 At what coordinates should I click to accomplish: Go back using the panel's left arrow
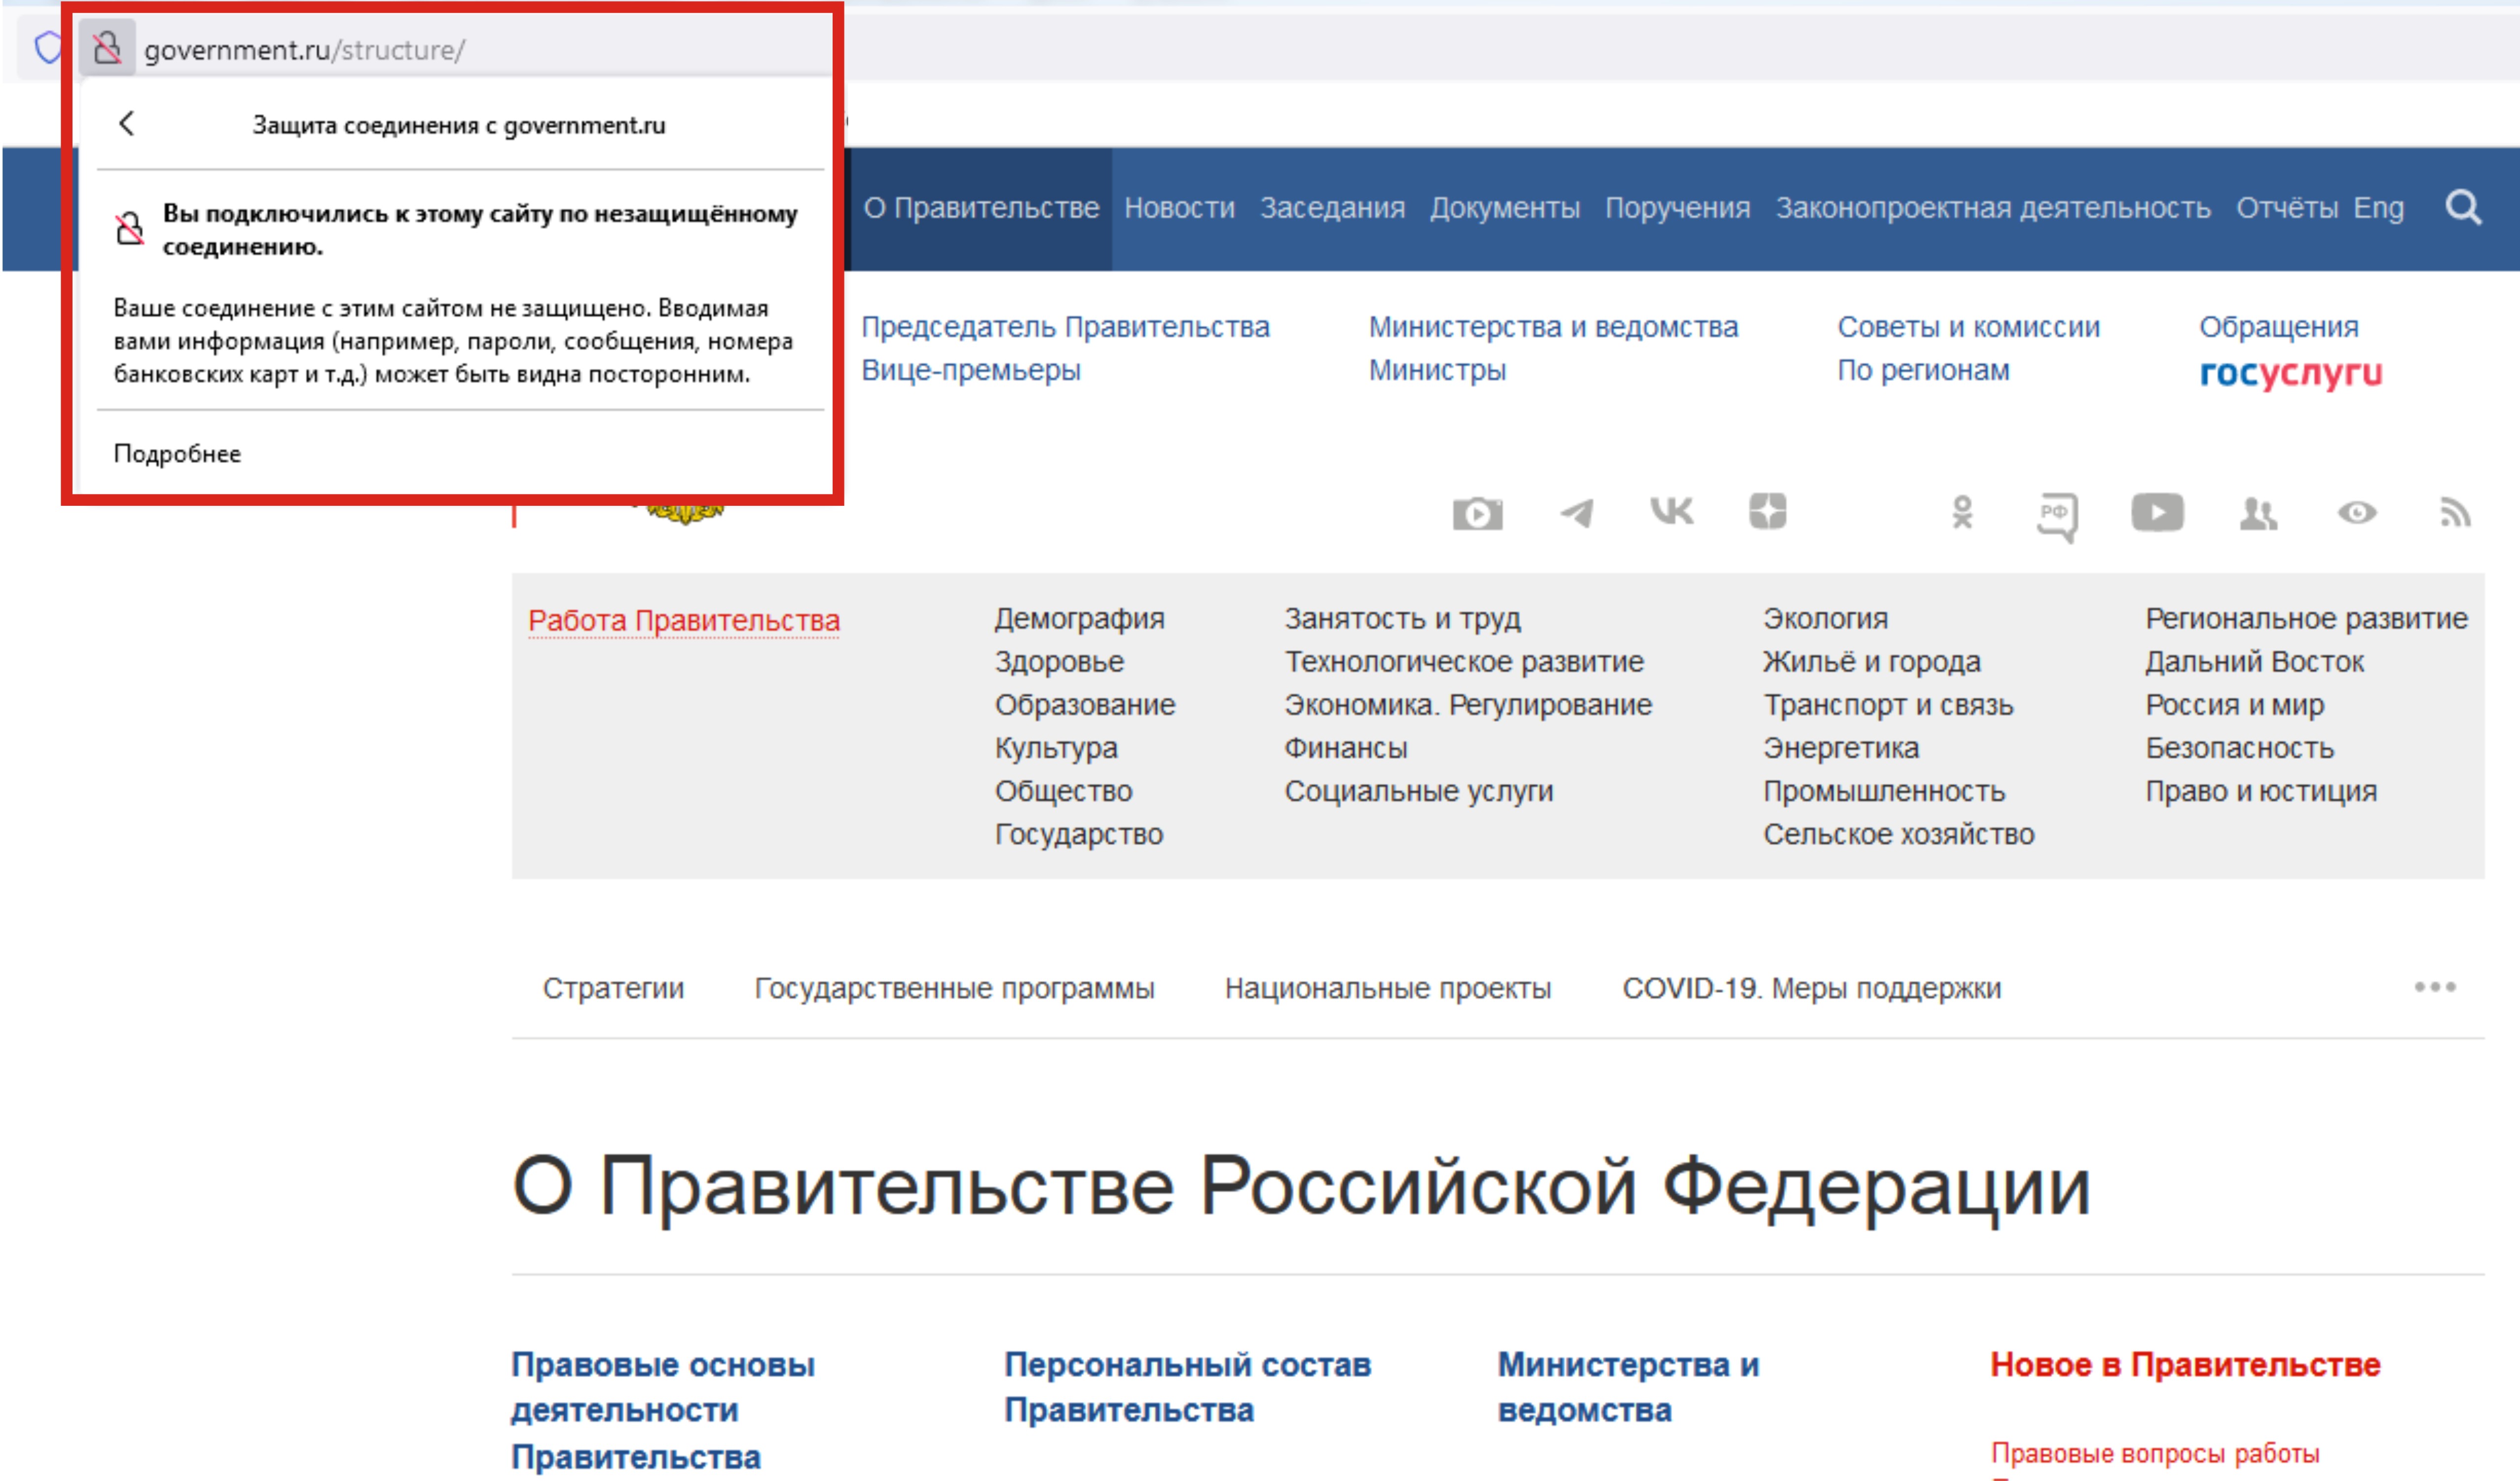[126, 124]
